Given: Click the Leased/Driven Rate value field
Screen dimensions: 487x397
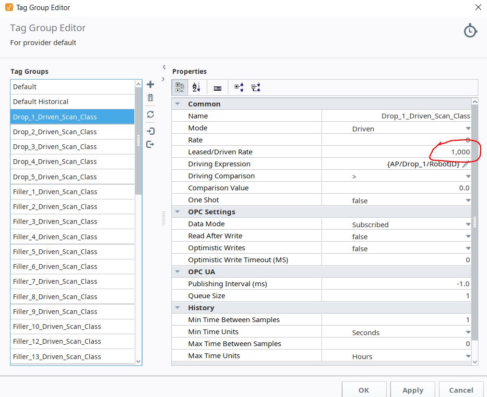Looking at the screenshot, I should (396, 152).
